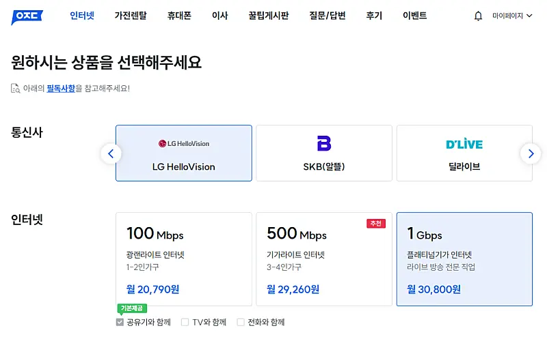The width and height of the screenshot is (547, 341).
Task: Click the document search icon beside 필독사항 notice
Action: (16, 88)
